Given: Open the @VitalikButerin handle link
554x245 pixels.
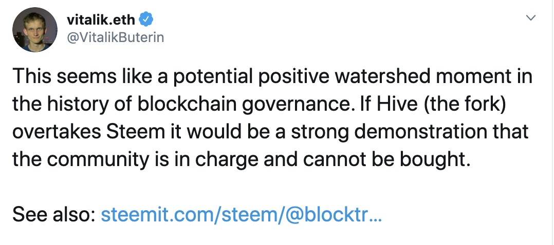Looking at the screenshot, I should (115, 37).
